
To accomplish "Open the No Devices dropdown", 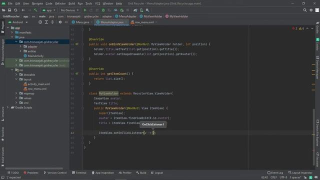I will tap(69, 10).
